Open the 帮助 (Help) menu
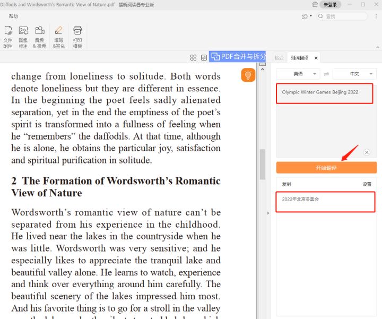Image resolution: width=382 pixels, height=319 pixels. click(13, 16)
